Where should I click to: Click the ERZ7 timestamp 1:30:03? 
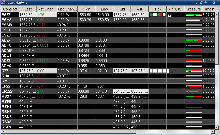pyautogui.click(x=209, y=86)
